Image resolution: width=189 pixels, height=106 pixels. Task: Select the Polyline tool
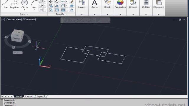click(14, 4)
